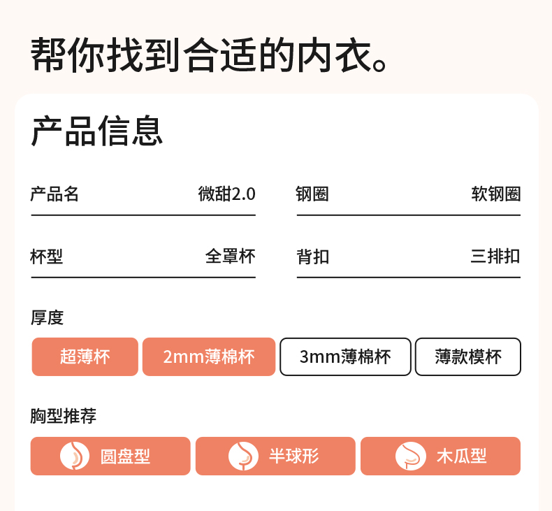Click the 软钢圈 underwire value
The height and width of the screenshot is (511, 552).
point(496,194)
